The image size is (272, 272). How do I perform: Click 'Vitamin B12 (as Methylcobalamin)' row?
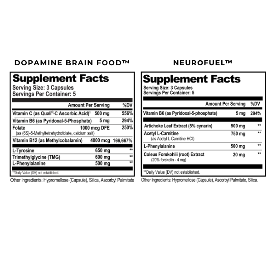click(x=73, y=141)
